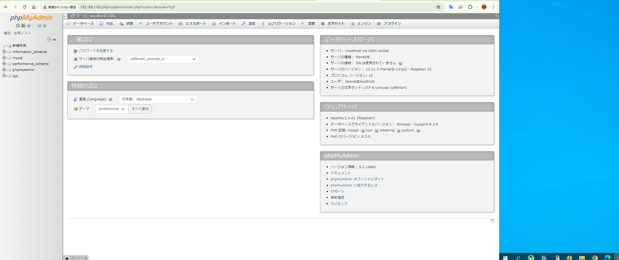This screenshot has height=260, width=619.
Task: Click 詳細設定 link
Action: pos(86,67)
